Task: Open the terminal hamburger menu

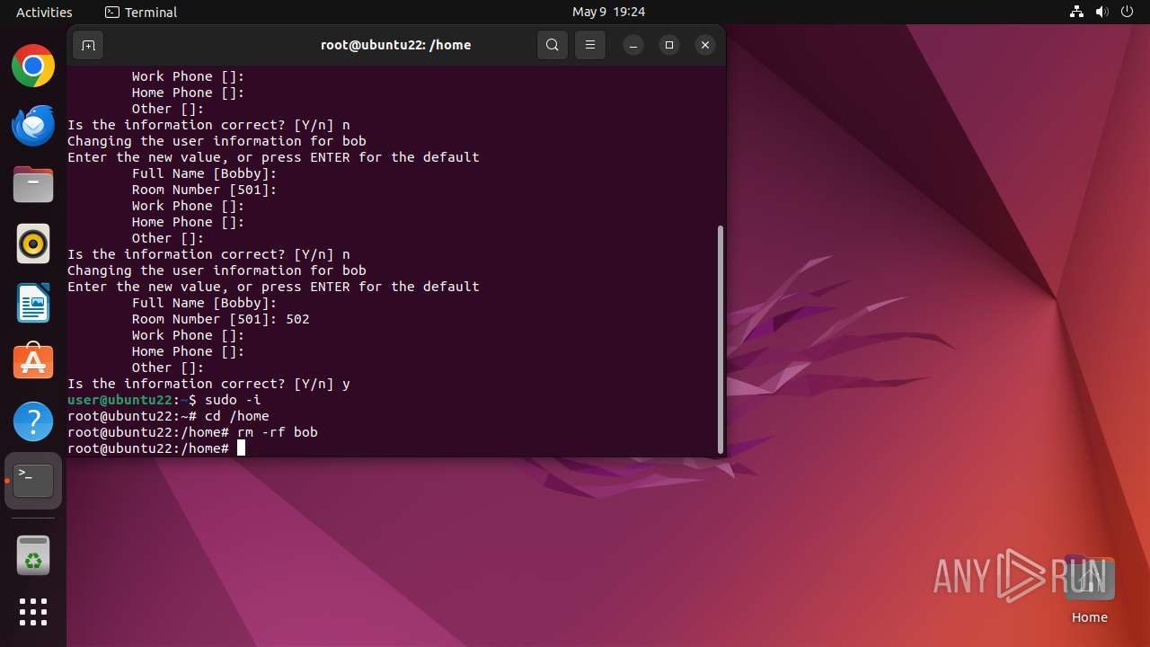Action: pyautogui.click(x=590, y=45)
